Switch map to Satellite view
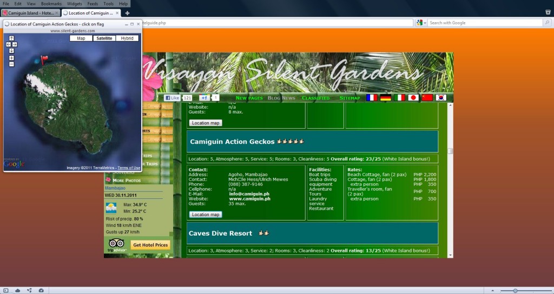Screen dimensions: 554x294 pyautogui.click(x=104, y=38)
